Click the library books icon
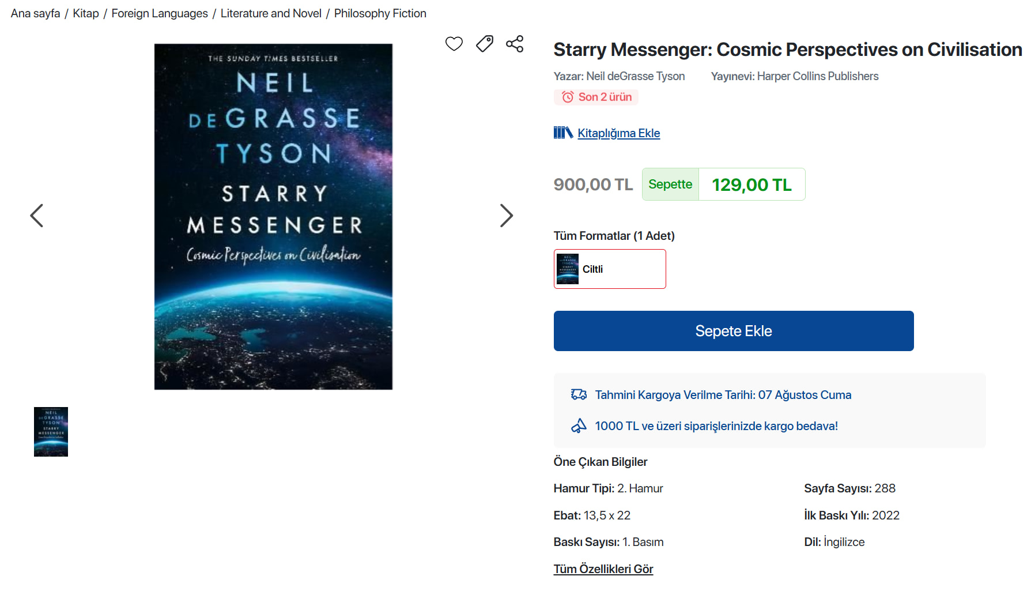 tap(563, 133)
